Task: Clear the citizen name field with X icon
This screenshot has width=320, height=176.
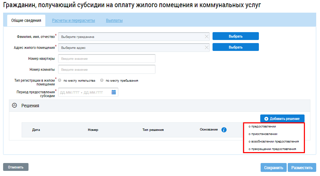Action: [x=206, y=37]
